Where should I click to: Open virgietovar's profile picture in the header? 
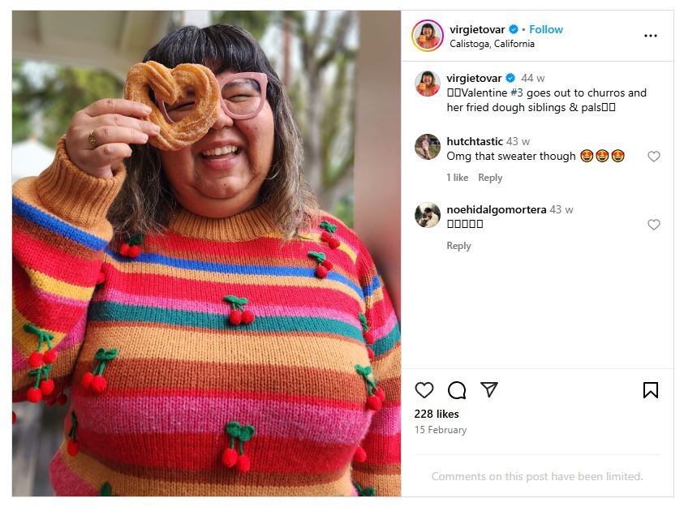[x=427, y=36]
